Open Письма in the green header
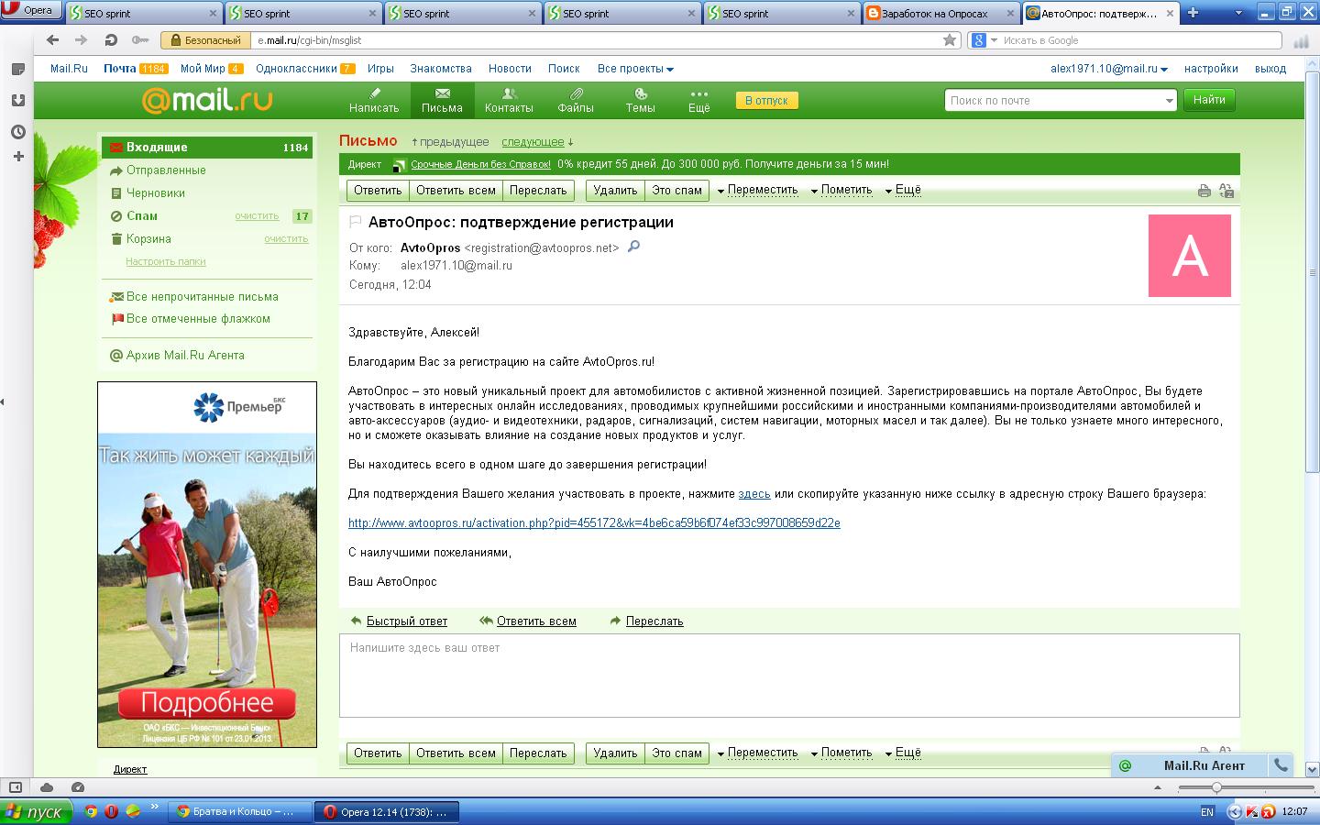This screenshot has width=1320, height=825. click(442, 100)
